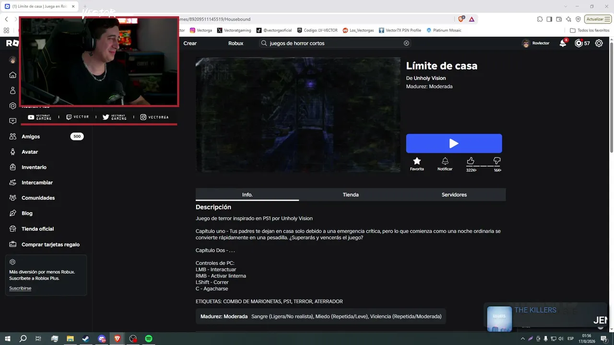Open the browser apps grid
This screenshot has height=345, width=614.
(6, 30)
